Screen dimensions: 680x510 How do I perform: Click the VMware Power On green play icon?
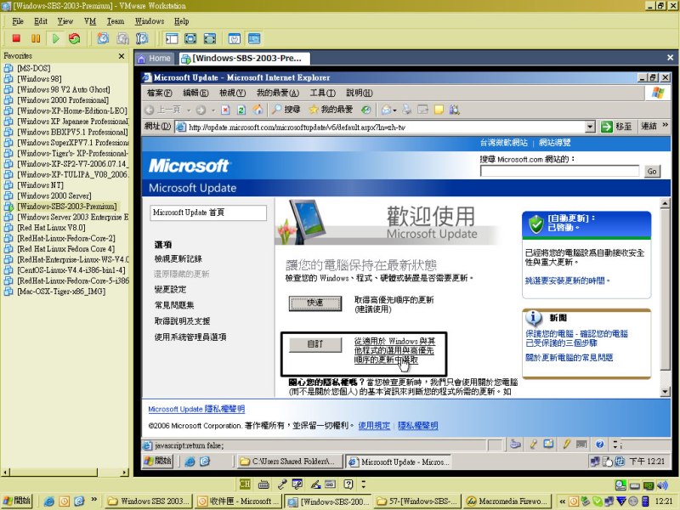(55, 38)
